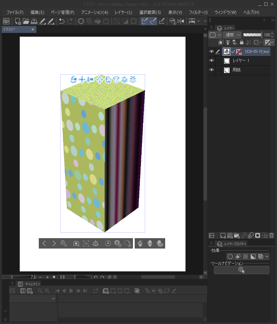
Task: Toggle visibility of the 用紙 layer
Action: click(211, 69)
